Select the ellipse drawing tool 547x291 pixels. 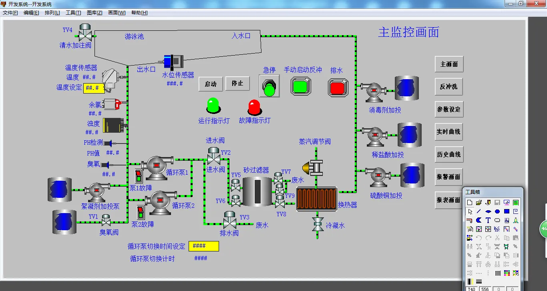pos(497,211)
